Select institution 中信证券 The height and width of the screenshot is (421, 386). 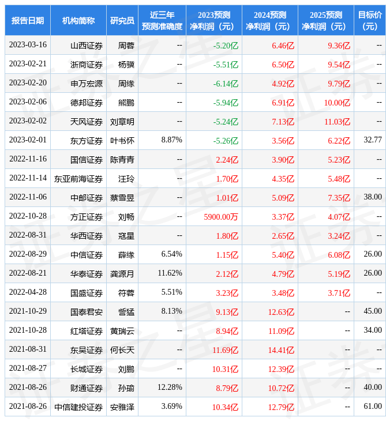pos(87,255)
